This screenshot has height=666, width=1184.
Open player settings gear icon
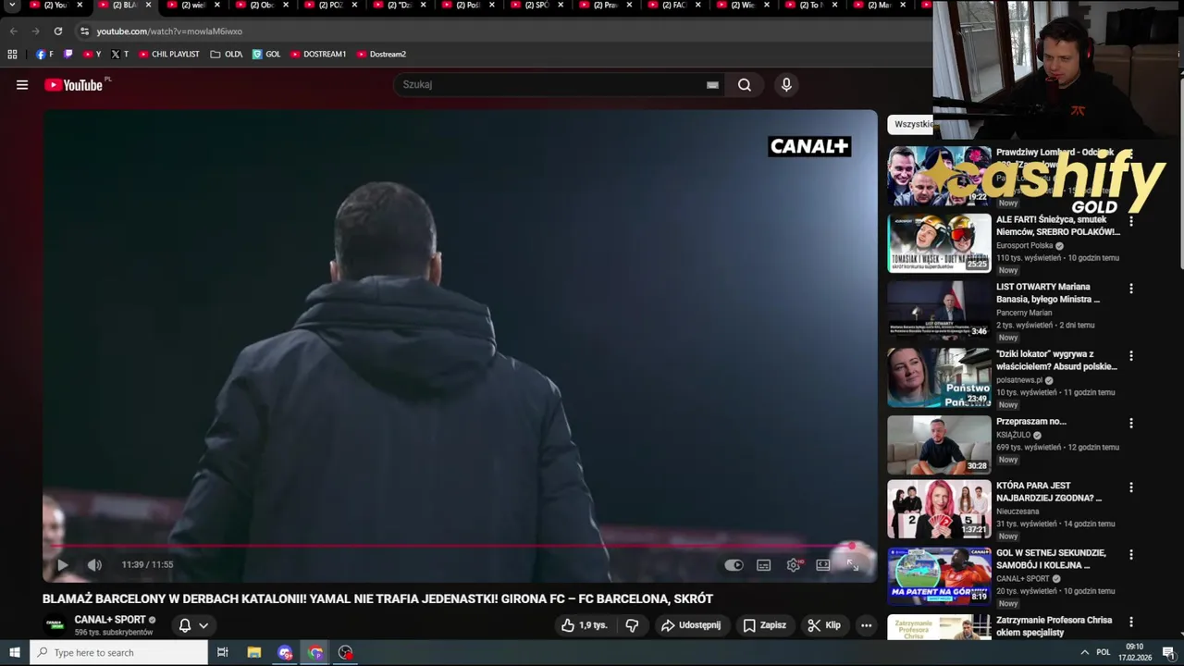click(x=794, y=565)
